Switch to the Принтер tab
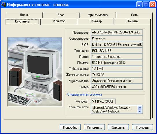 [x=96, y=21]
